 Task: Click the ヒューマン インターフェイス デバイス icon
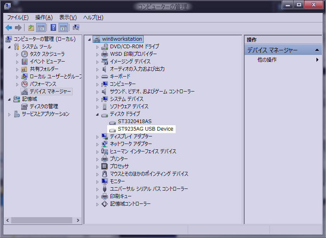[x=105, y=151]
